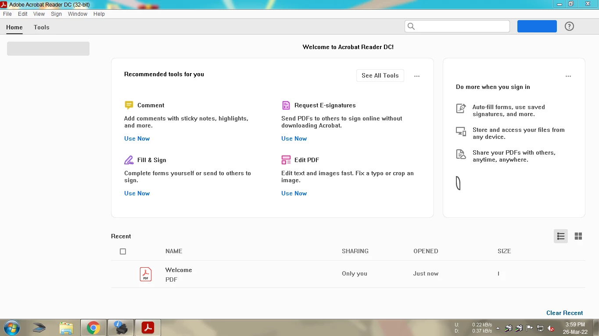Show hidden system tray icons
Screen dimensions: 599x336
pyautogui.click(x=498, y=328)
